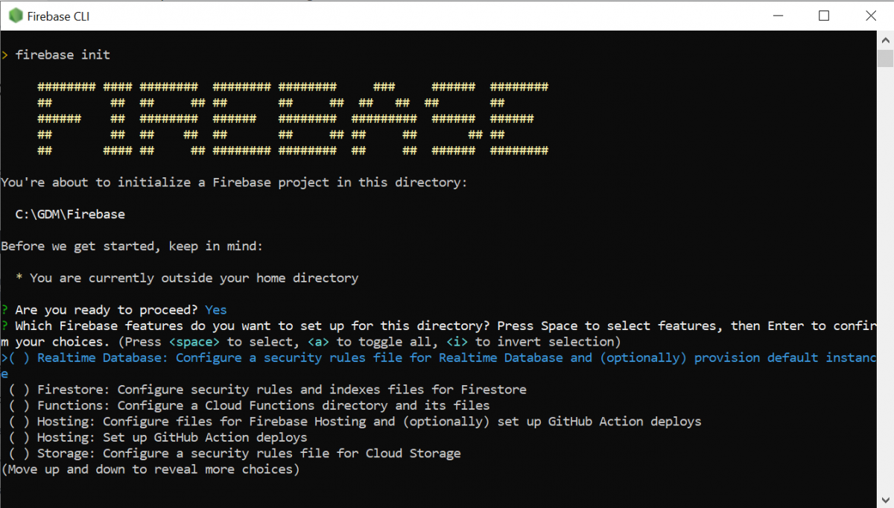Click the scrollbar up arrow
The width and height of the screenshot is (894, 508).
[885, 40]
